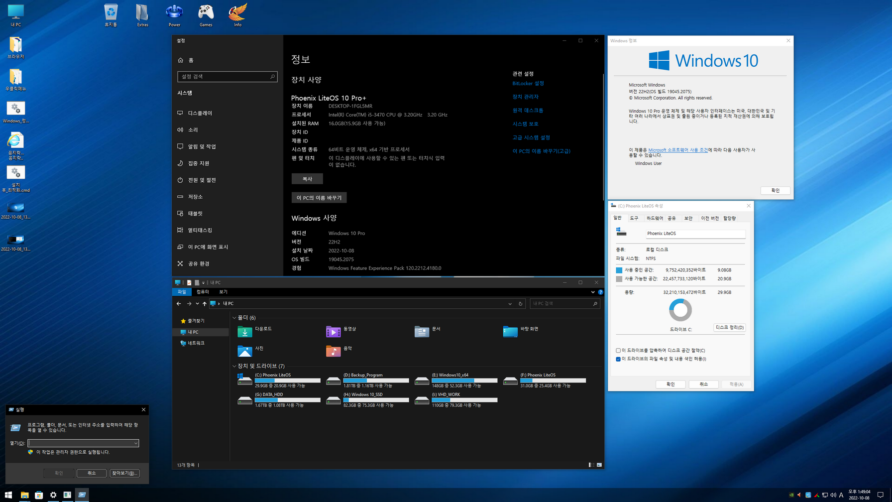
Task: Click the back arrow in Explorer navigation
Action: click(179, 304)
